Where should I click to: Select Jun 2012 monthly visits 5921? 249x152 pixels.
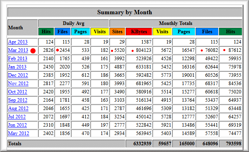166,125
